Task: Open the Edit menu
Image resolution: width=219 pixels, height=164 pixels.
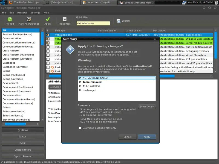Action: [11, 13]
